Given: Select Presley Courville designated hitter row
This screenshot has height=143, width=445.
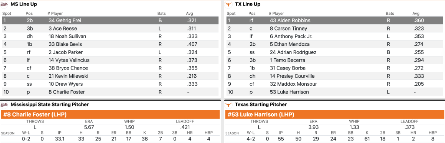Looking at the screenshot, I should coord(335,76).
